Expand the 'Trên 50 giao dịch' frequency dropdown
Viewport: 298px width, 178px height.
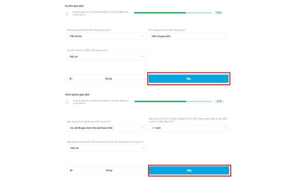tap(188, 36)
